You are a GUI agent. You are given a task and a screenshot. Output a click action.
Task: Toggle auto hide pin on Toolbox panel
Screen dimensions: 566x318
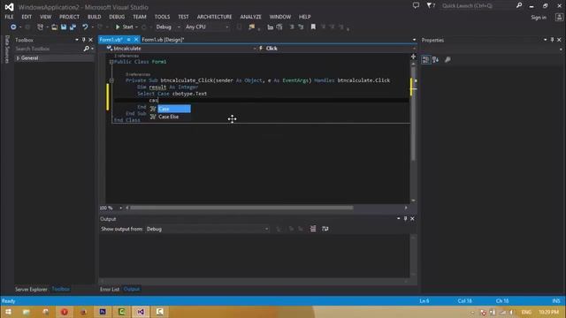click(84, 40)
